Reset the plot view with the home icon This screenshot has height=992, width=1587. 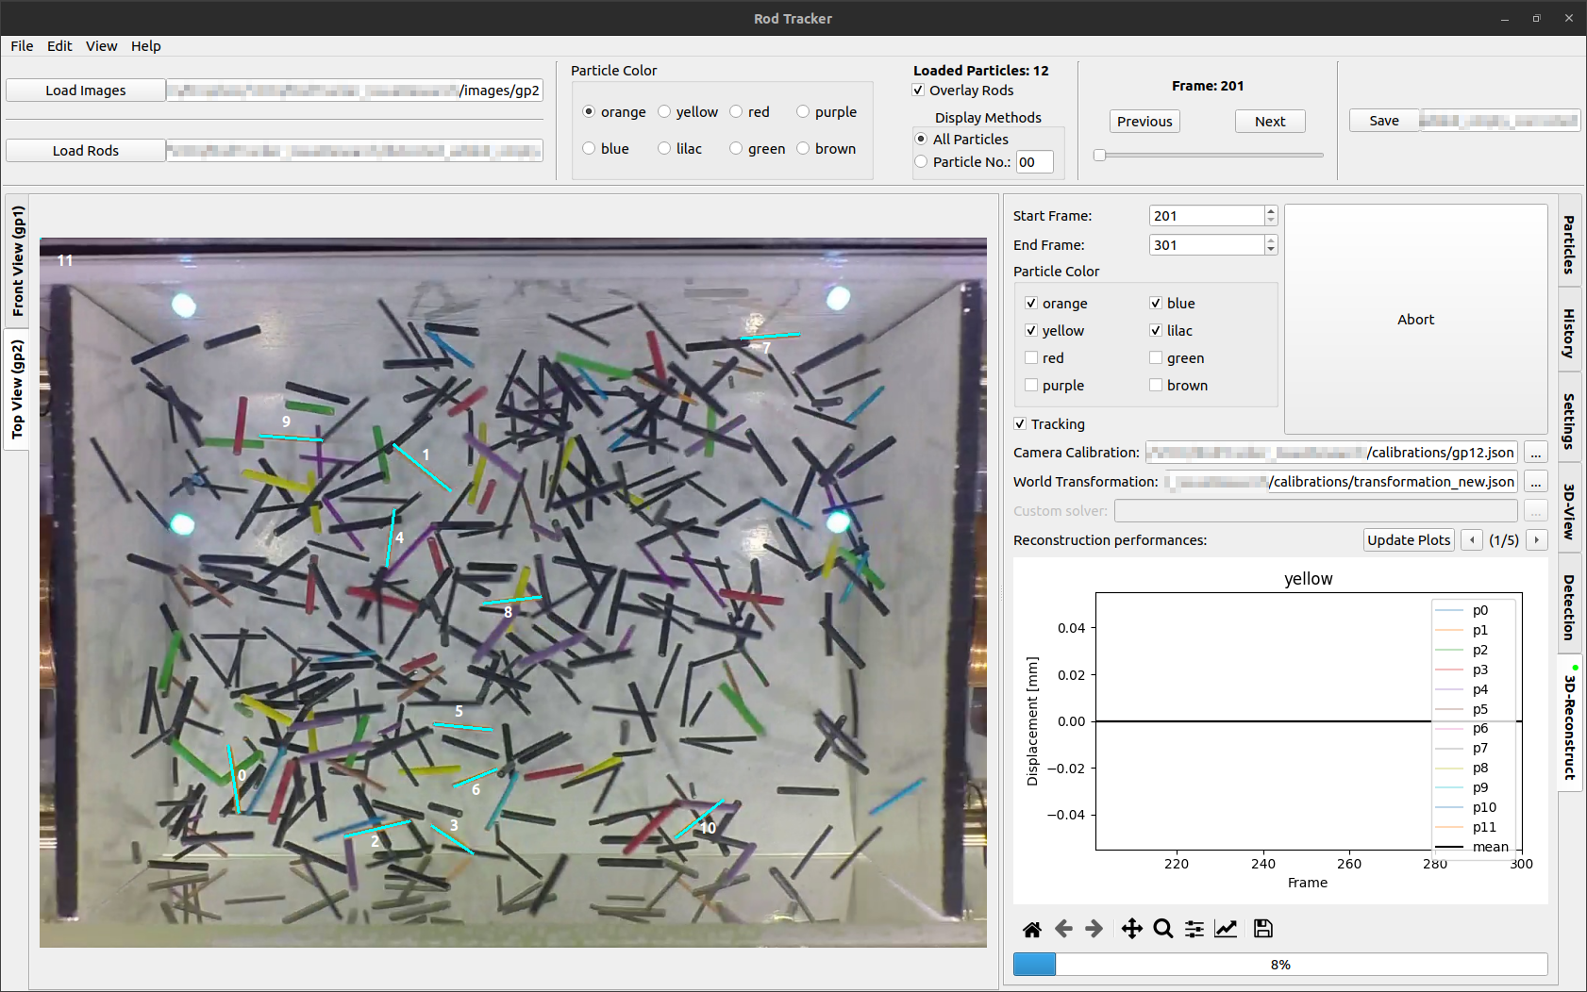click(x=1032, y=930)
